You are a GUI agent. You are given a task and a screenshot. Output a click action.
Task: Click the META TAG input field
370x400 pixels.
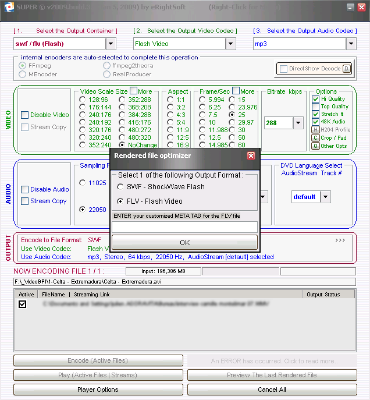(185, 227)
